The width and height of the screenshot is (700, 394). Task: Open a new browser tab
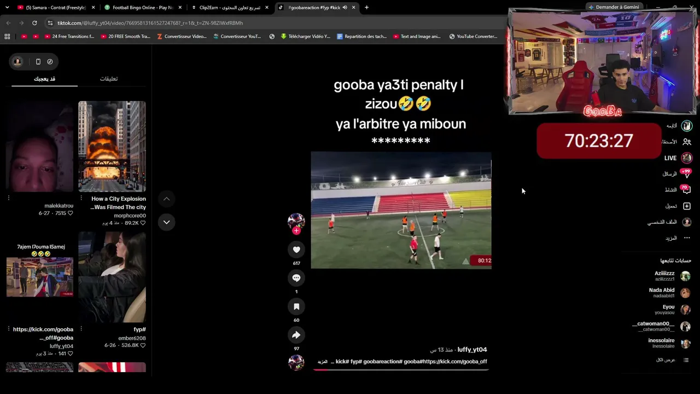click(x=366, y=8)
